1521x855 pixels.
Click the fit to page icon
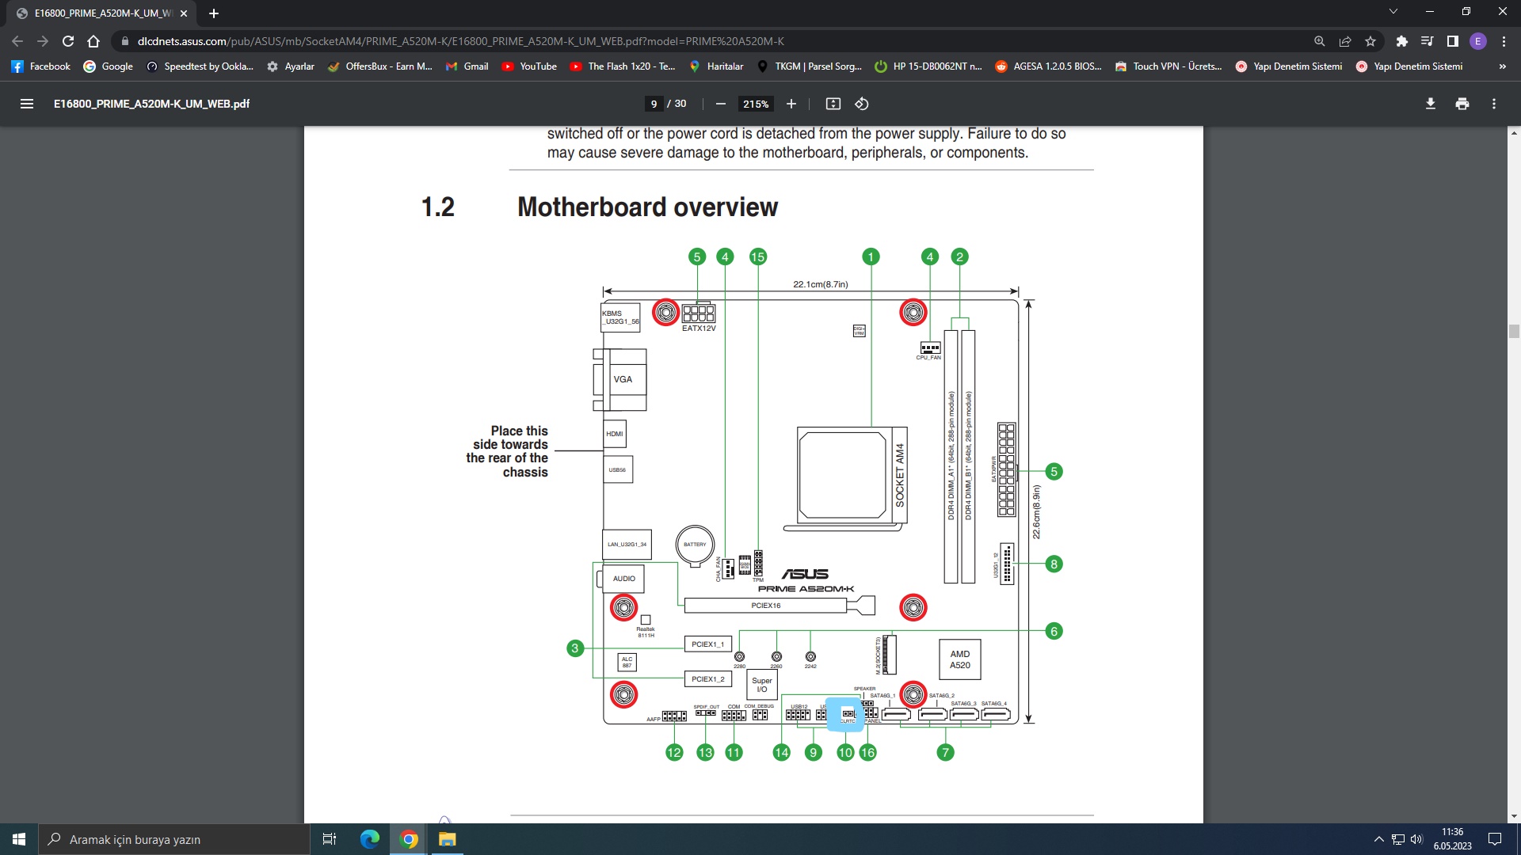click(x=833, y=104)
